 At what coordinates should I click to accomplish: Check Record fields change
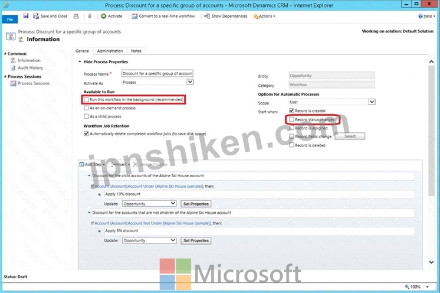click(291, 136)
